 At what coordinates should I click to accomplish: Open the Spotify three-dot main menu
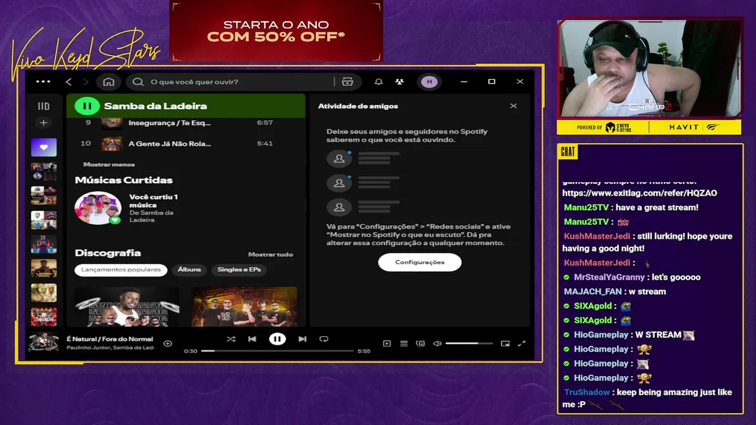pyautogui.click(x=43, y=81)
